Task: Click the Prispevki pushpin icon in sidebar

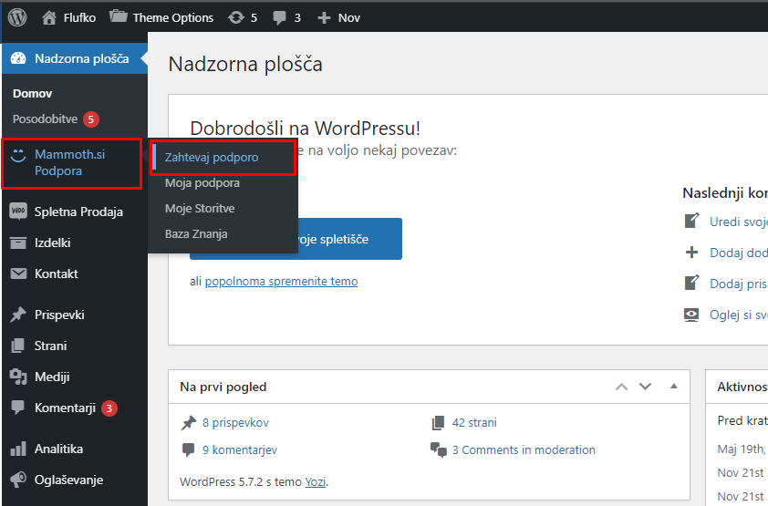Action: 18,315
